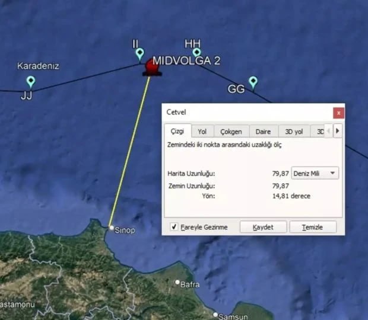
Task: Click the II placemark pin
Action: pyautogui.click(x=140, y=54)
